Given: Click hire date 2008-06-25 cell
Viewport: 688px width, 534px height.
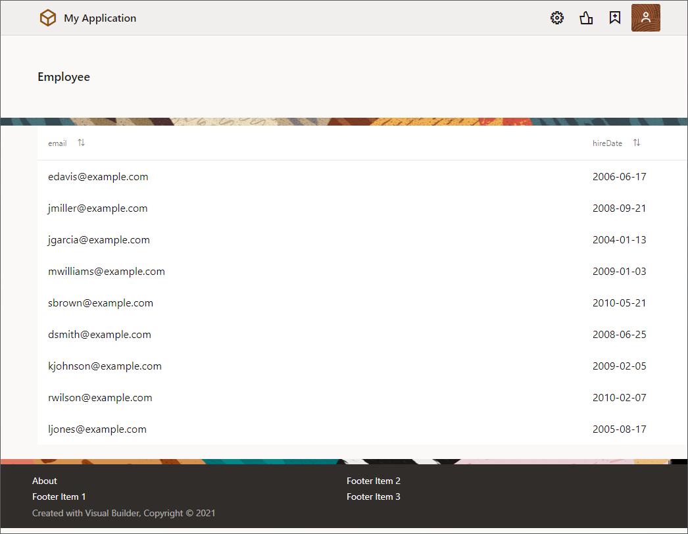Looking at the screenshot, I should (619, 335).
